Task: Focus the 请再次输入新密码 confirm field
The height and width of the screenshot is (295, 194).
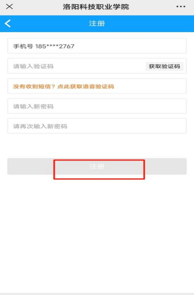Action: click(97, 126)
